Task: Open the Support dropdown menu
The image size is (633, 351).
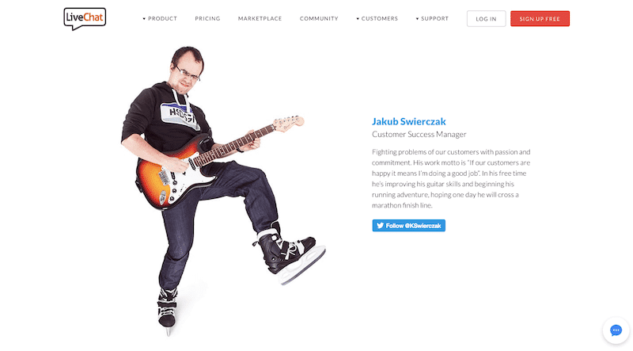Action: click(432, 18)
